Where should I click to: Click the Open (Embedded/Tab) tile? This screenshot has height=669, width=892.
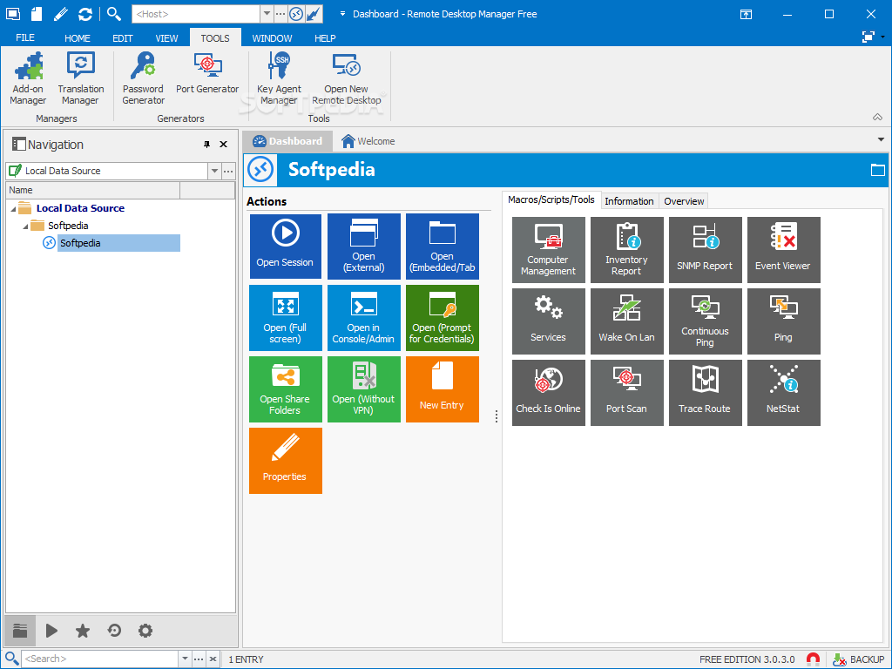click(x=442, y=247)
